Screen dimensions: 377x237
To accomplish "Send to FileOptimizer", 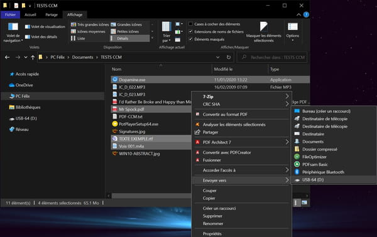I will [x=334, y=157].
